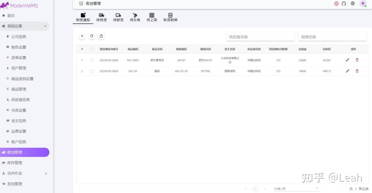Screen dimensions: 372x193
Task: Click the refresh table icon
Action: click(92, 36)
